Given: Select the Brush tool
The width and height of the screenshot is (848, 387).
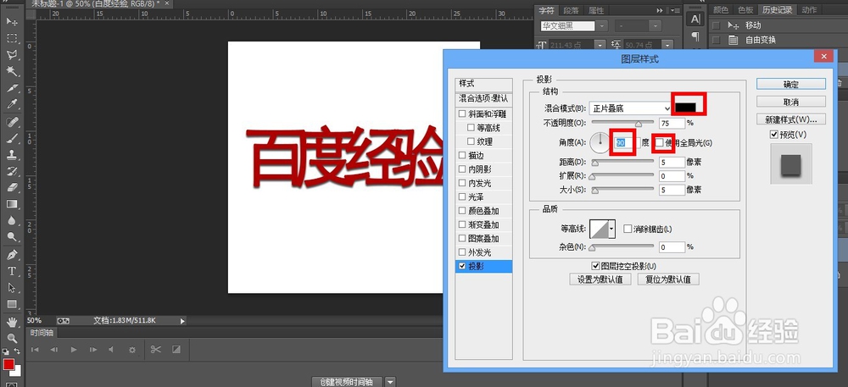Looking at the screenshot, I should click(12, 138).
